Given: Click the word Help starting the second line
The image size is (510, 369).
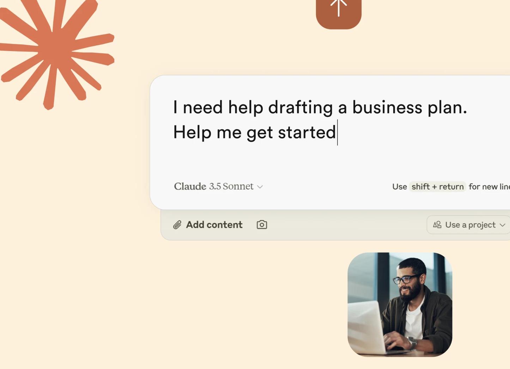Looking at the screenshot, I should pyautogui.click(x=192, y=132).
